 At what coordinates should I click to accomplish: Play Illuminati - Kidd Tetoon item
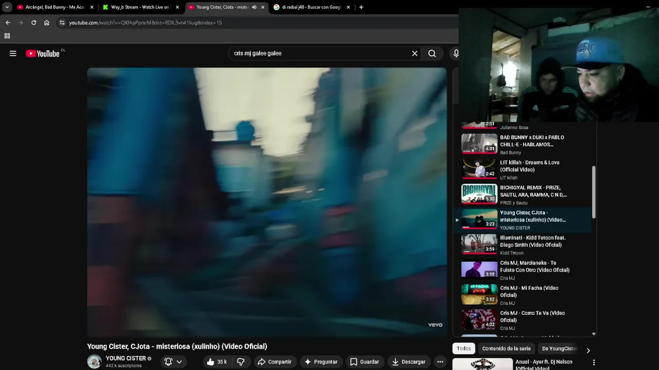[x=523, y=245]
